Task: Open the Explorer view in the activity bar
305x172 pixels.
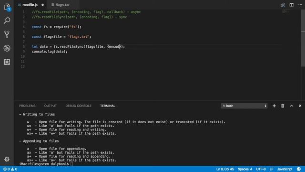Action: 7,7
